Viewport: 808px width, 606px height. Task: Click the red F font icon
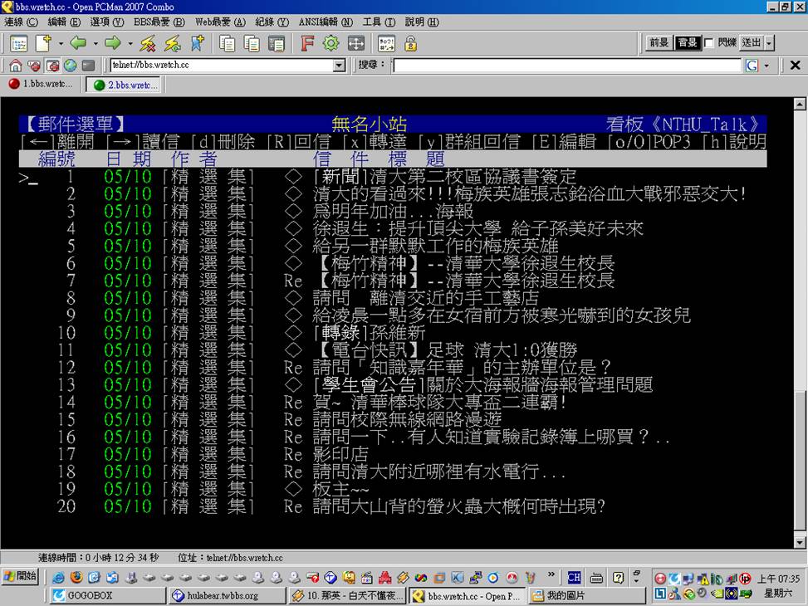(x=307, y=43)
